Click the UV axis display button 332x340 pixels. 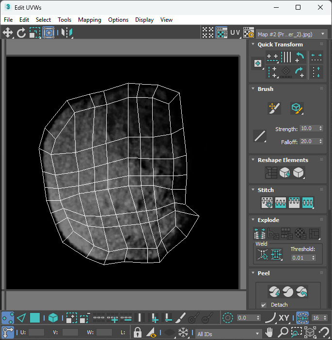tap(235, 33)
